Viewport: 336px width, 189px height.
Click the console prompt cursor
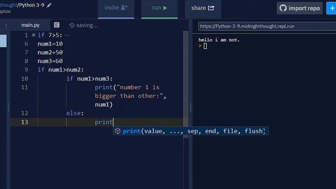[x=205, y=46]
